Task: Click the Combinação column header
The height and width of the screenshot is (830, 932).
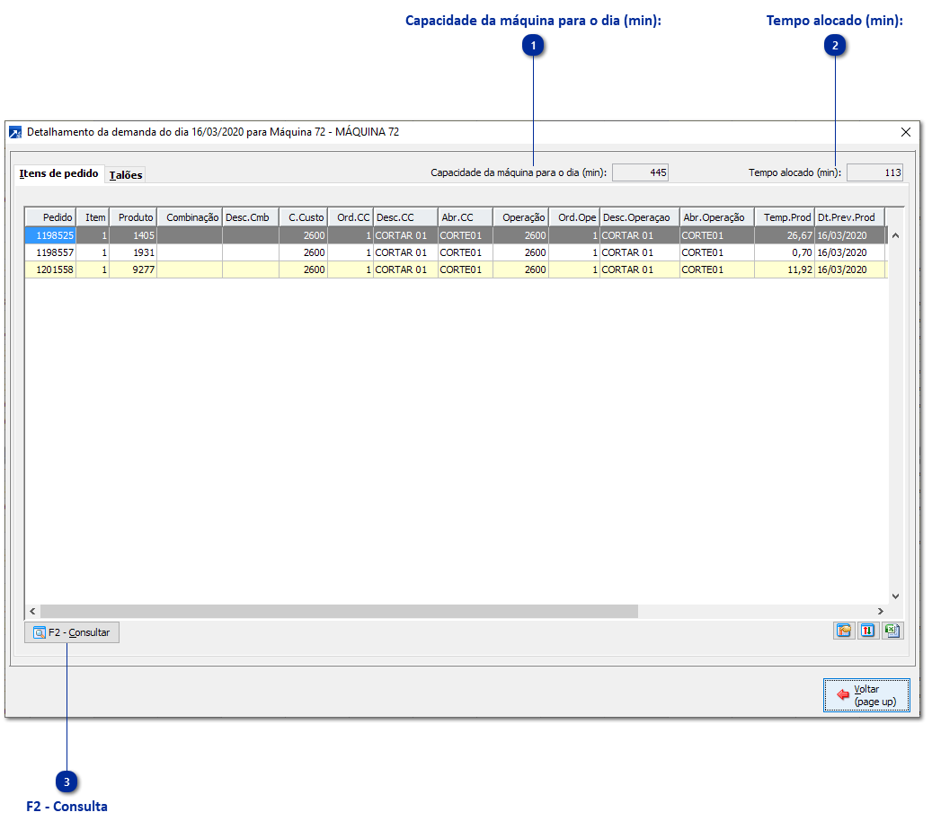Action: [x=190, y=217]
